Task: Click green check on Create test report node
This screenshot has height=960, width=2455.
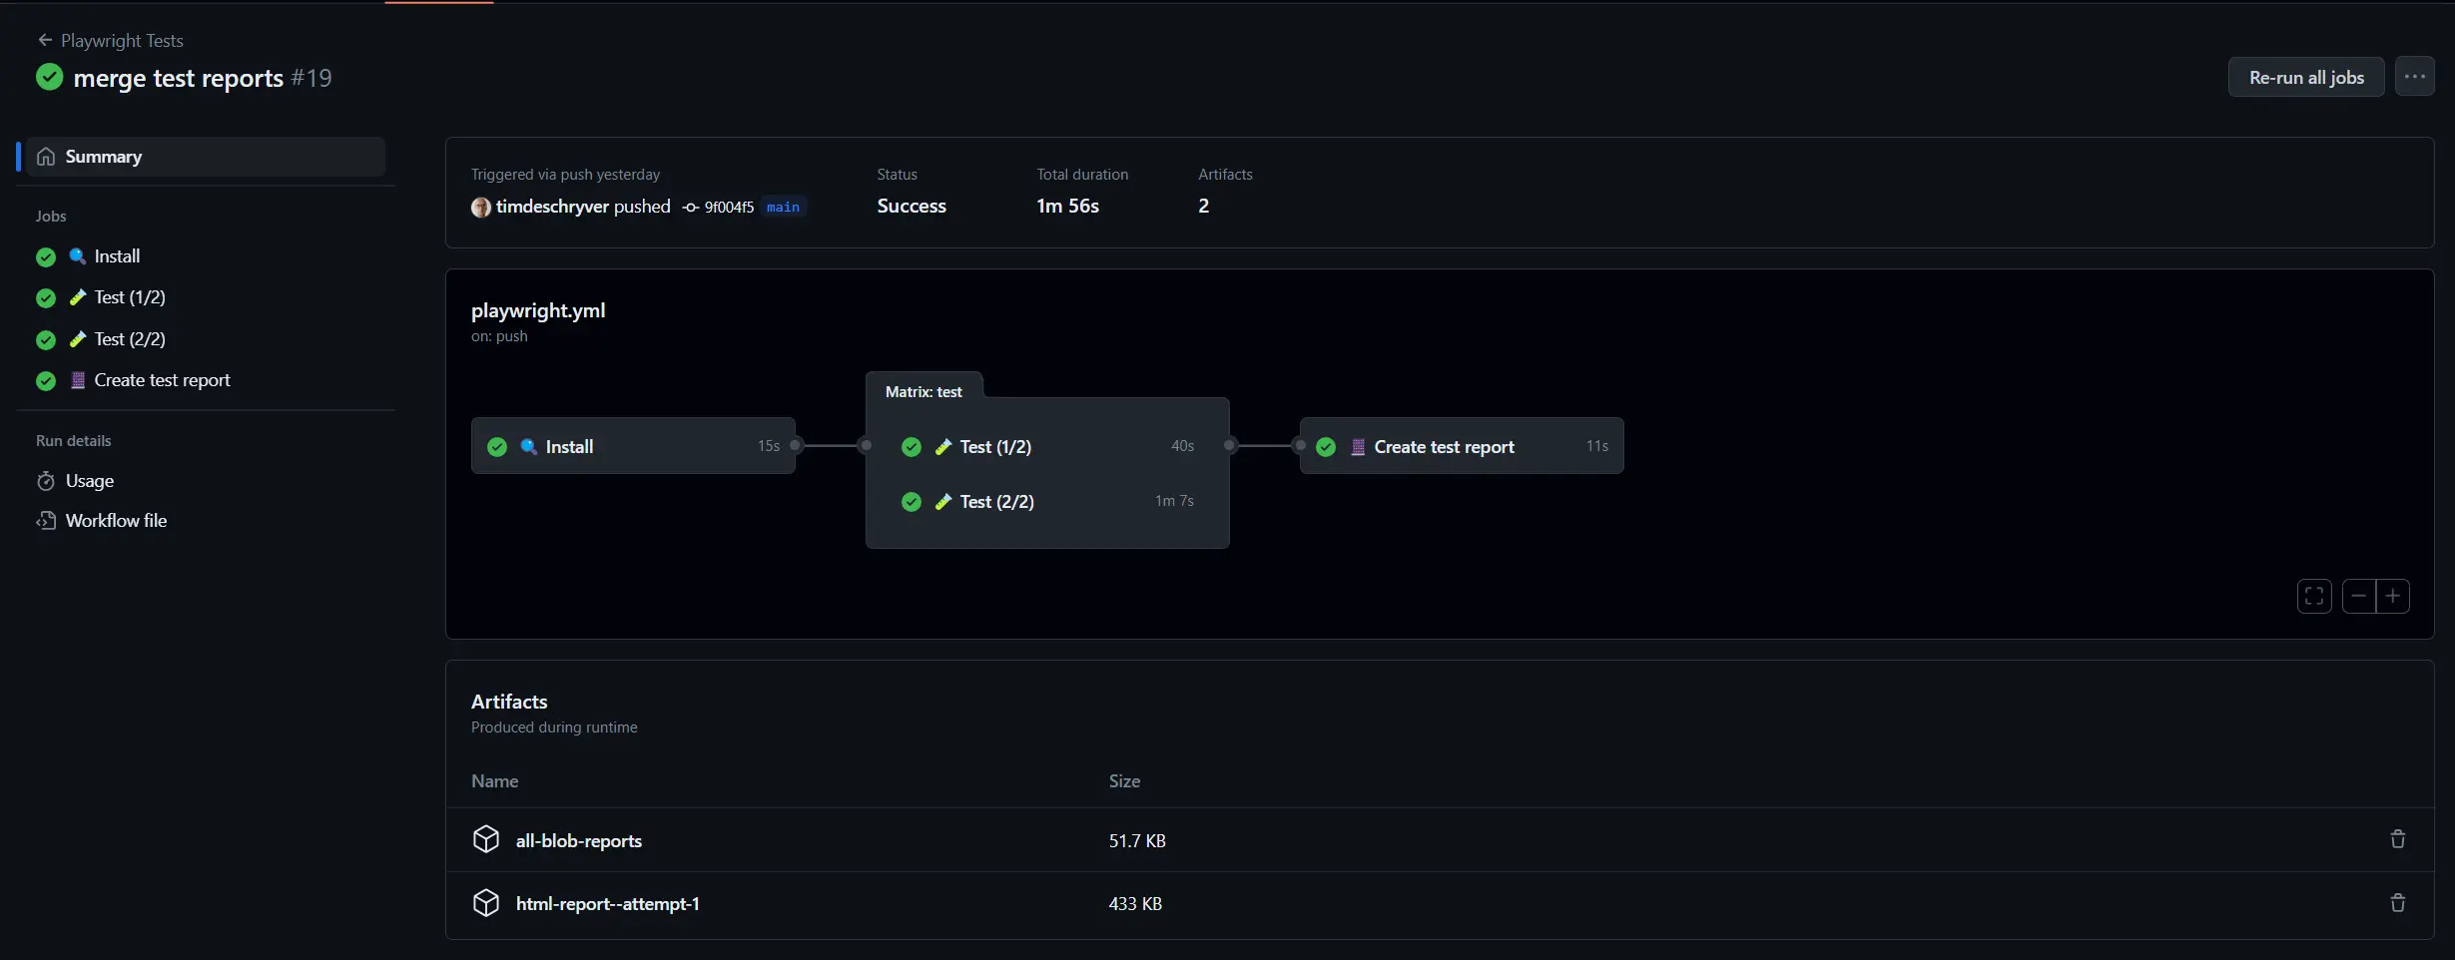Action: (1326, 447)
